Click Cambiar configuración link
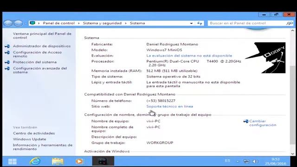297x167 pixels. [x=263, y=123]
